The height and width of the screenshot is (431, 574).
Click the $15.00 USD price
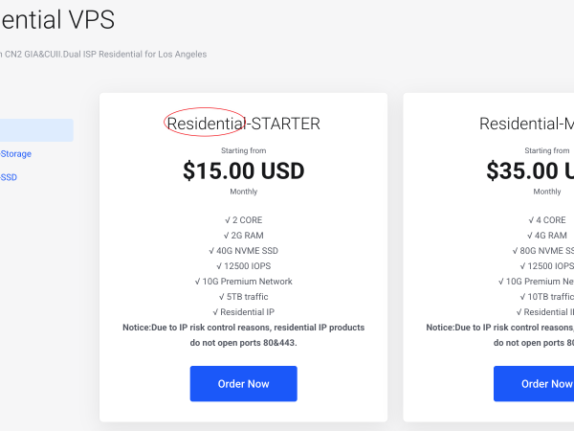pos(243,170)
